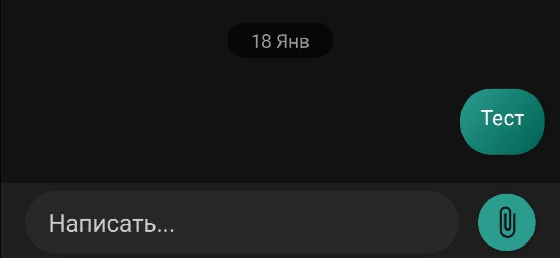The height and width of the screenshot is (258, 560).
Task: Focus the "Написать..." message field
Action: tap(242, 222)
